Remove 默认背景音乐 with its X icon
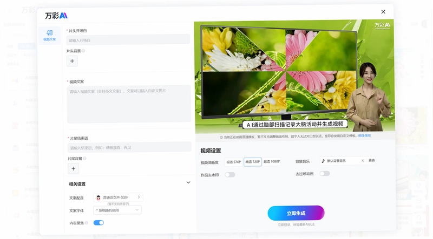This screenshot has width=433, height=239. click(363, 161)
